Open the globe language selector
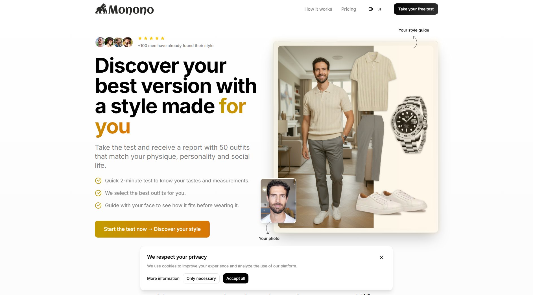Screen dimensions: 533x295 (x=371, y=9)
